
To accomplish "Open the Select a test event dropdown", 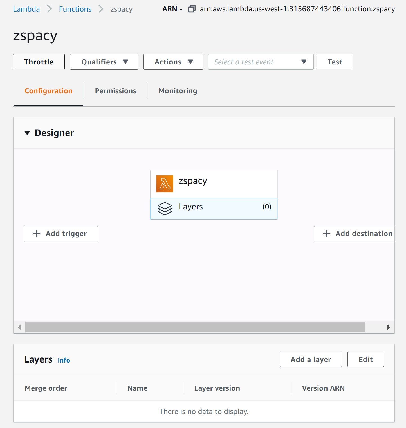I will [x=261, y=62].
